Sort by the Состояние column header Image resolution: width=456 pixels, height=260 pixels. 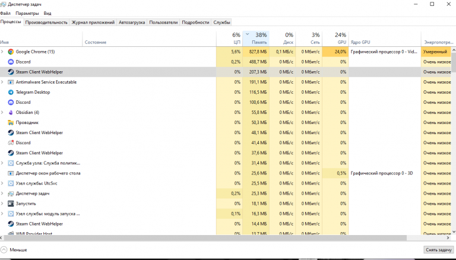point(150,39)
